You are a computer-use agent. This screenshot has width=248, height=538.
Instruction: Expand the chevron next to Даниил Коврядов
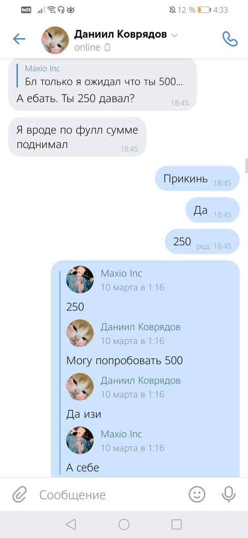[174, 35]
